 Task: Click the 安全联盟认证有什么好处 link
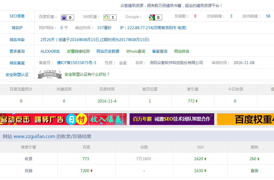[x=87, y=75]
